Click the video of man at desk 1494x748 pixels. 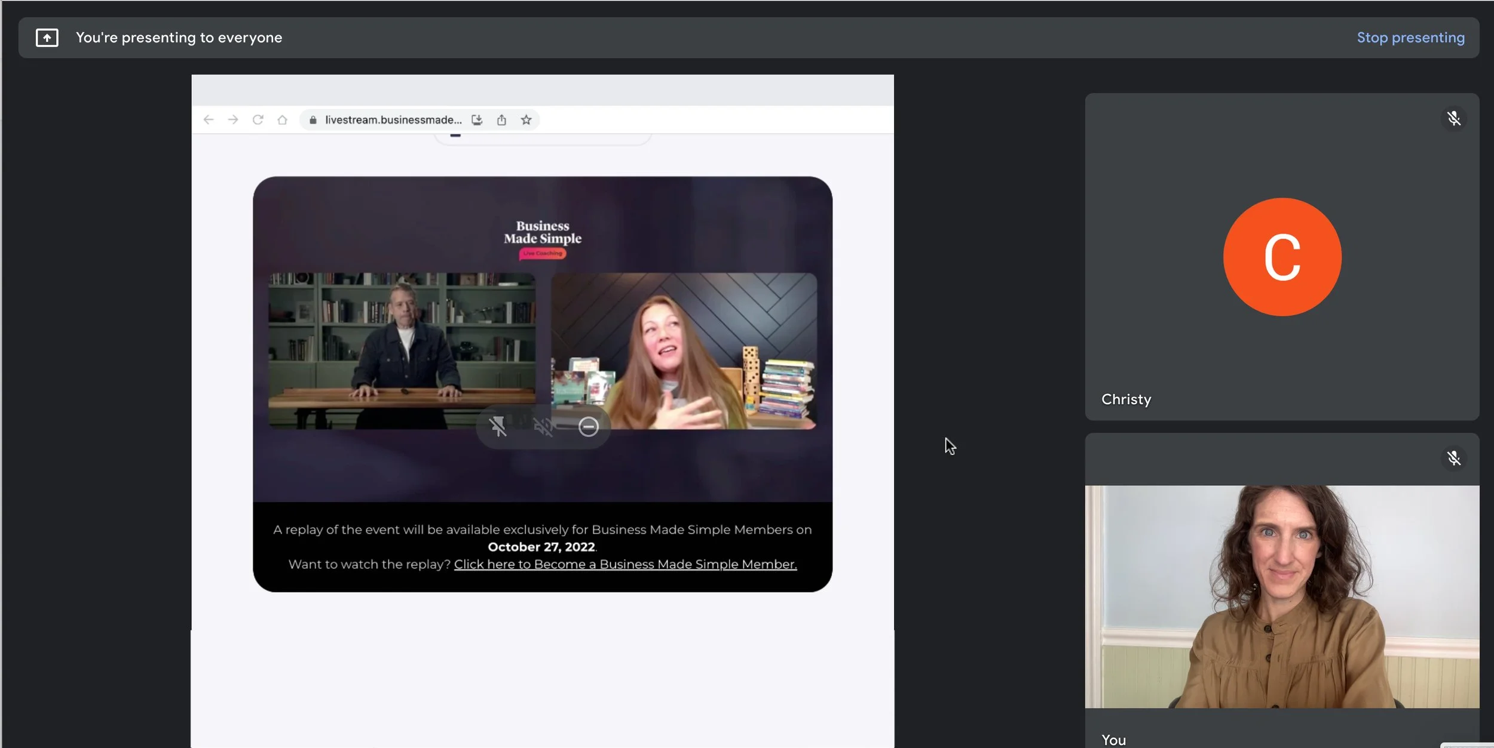coord(402,350)
